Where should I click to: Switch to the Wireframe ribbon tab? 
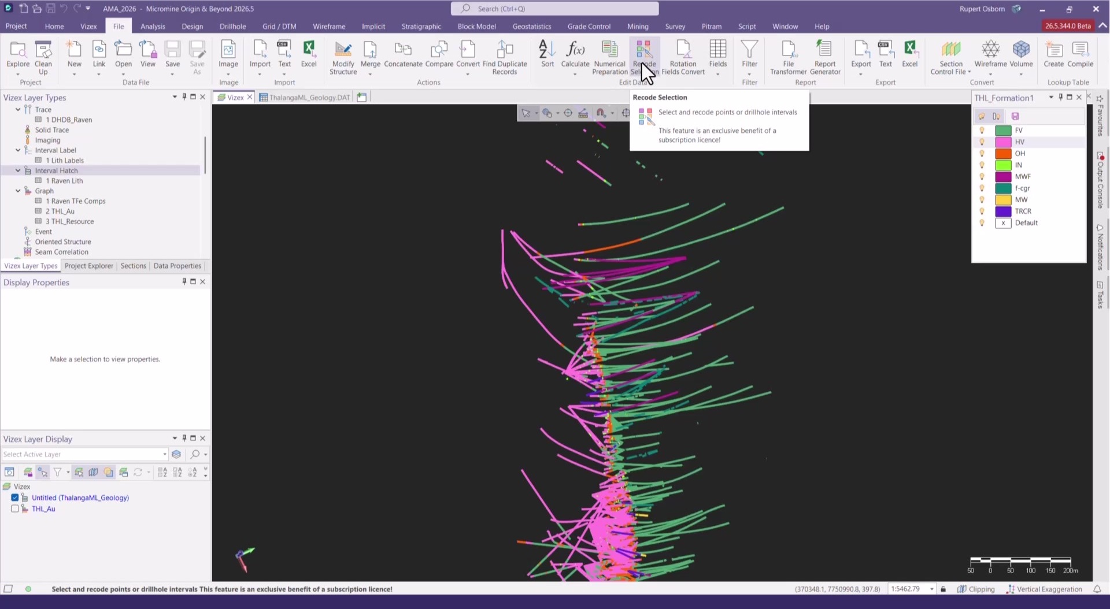(x=329, y=26)
